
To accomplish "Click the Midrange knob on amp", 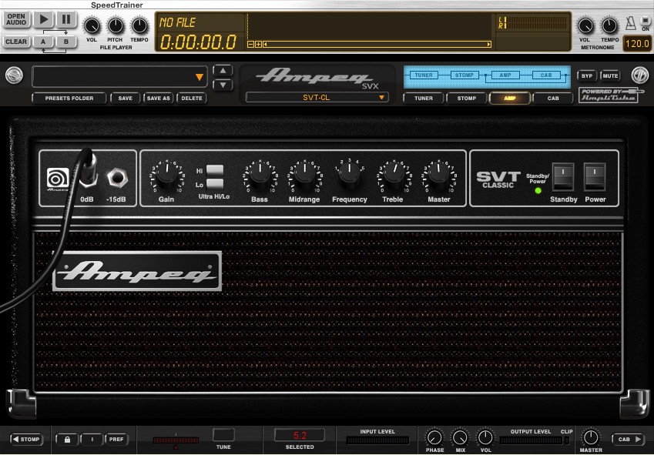I will coord(305,174).
